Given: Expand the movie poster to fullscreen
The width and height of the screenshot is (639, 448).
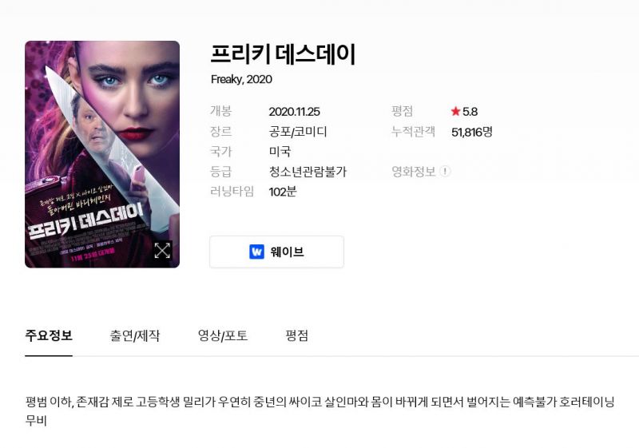Looking at the screenshot, I should (162, 251).
